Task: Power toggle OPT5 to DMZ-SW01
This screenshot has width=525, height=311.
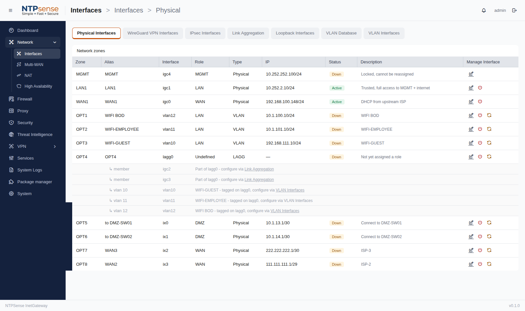Action: (x=480, y=223)
